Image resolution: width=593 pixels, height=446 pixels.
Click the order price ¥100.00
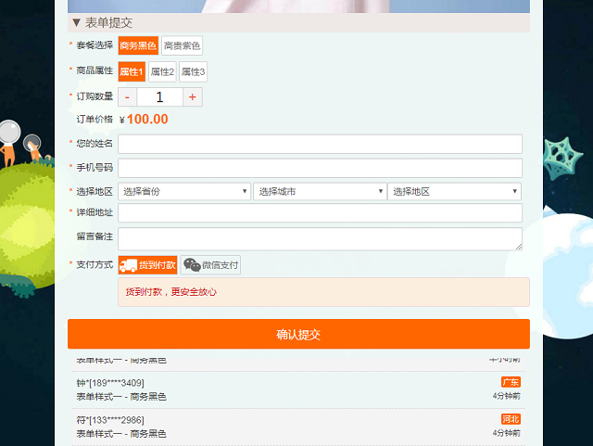click(x=144, y=120)
